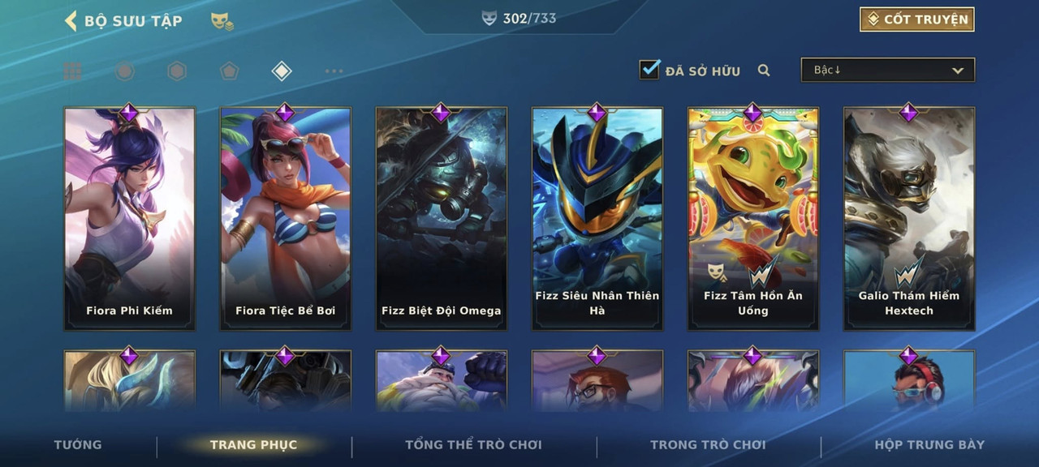
Task: Go back using the Bộ Sưu Tập arrow
Action: (x=71, y=20)
